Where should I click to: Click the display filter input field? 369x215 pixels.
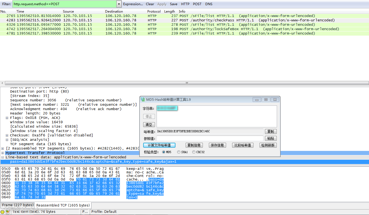click(65, 4)
